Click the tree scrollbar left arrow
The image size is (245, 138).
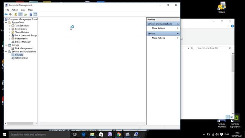[6, 123]
